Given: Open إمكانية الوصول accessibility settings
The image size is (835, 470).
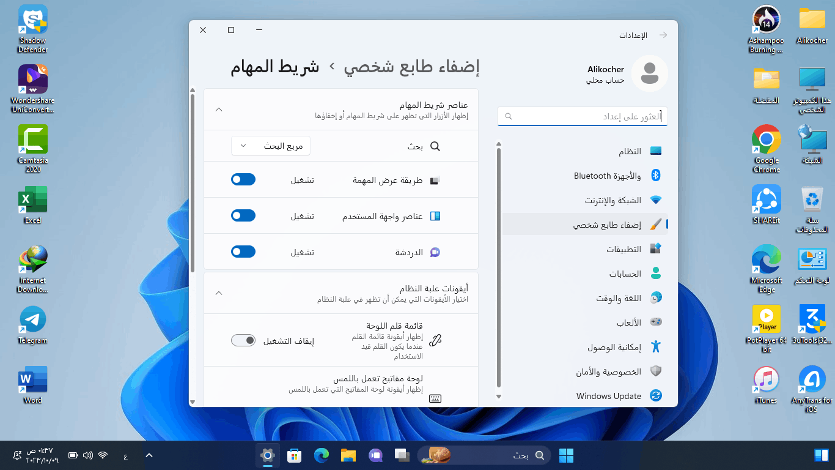Looking at the screenshot, I should 585,347.
